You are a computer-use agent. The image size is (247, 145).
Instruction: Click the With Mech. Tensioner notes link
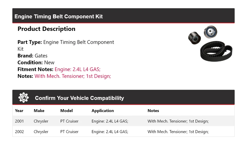coord(73,76)
